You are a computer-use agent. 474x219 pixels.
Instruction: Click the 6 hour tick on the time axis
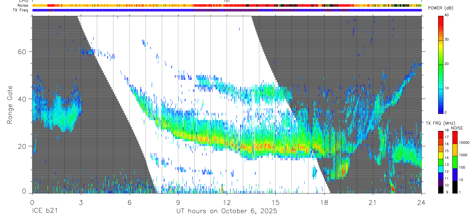(x=129, y=202)
